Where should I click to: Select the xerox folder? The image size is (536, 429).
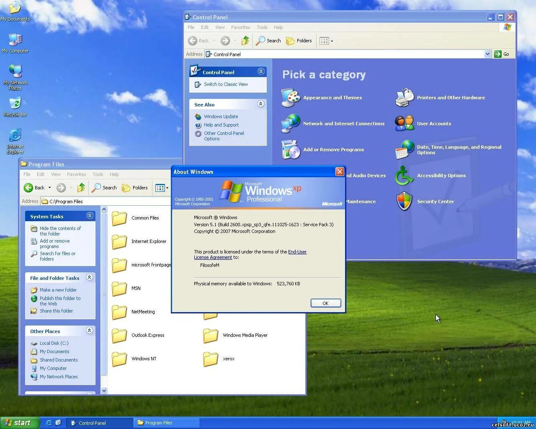click(219, 359)
